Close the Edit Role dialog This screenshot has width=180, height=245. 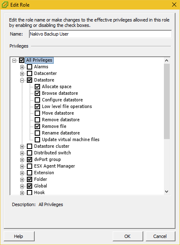click(174, 5)
